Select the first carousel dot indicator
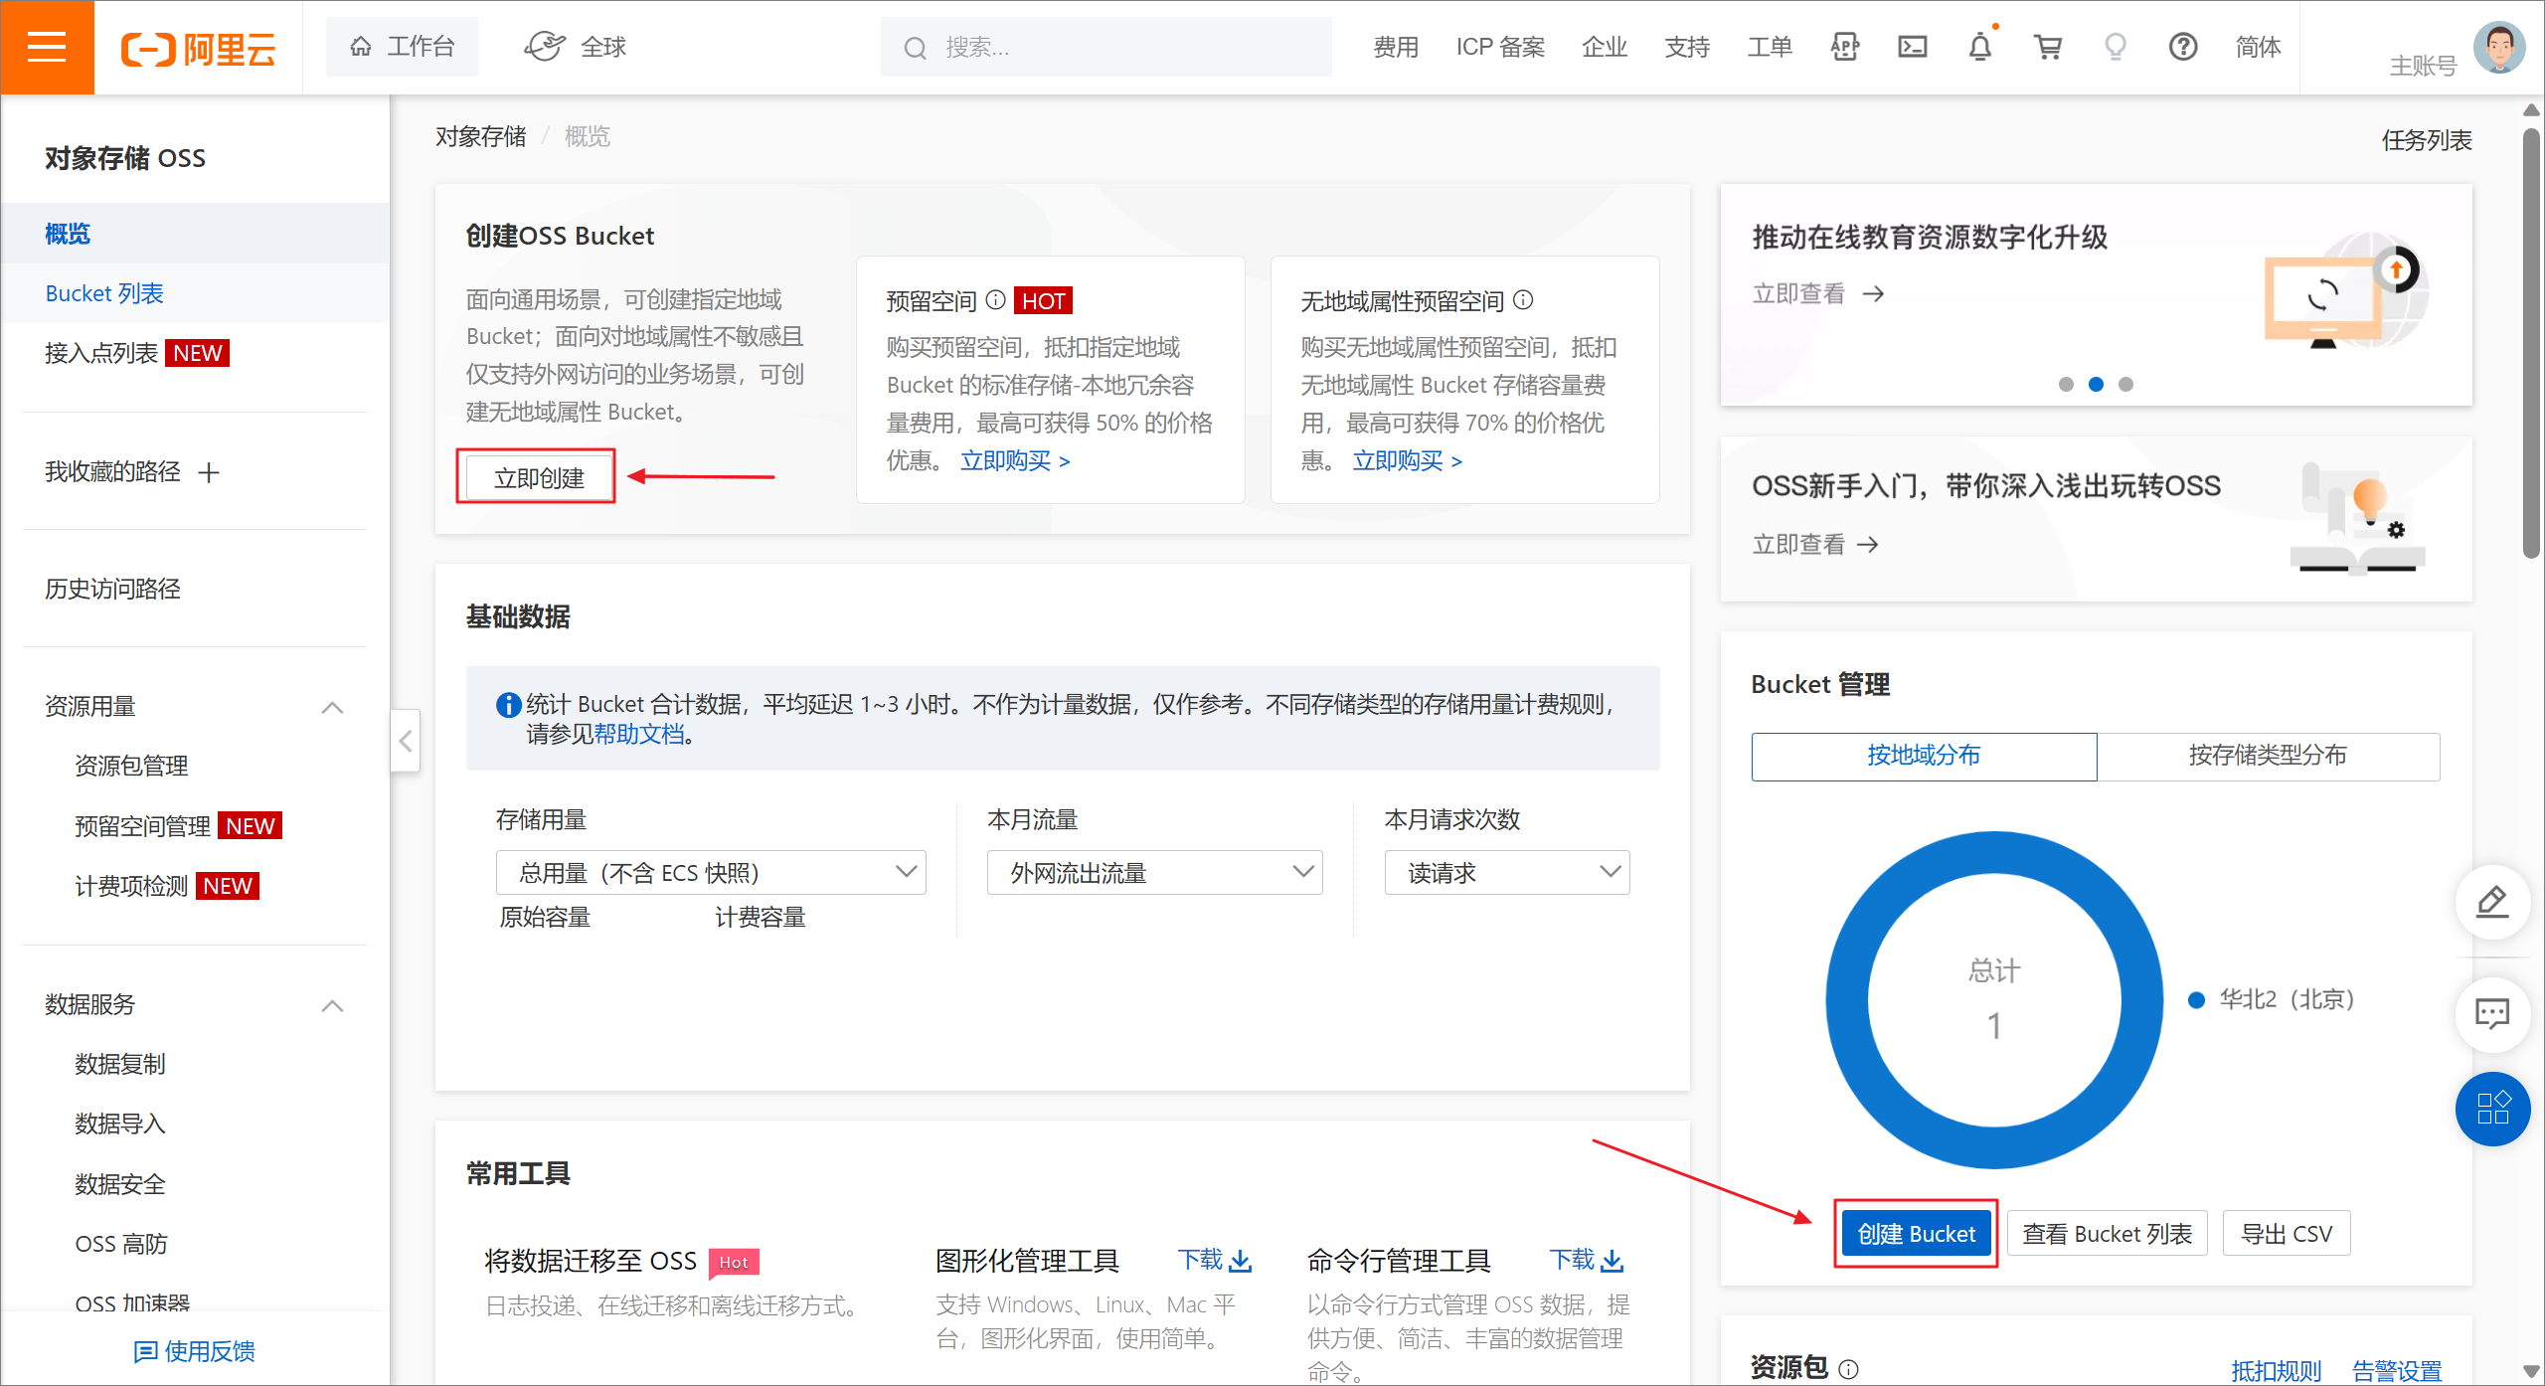 click(2066, 385)
